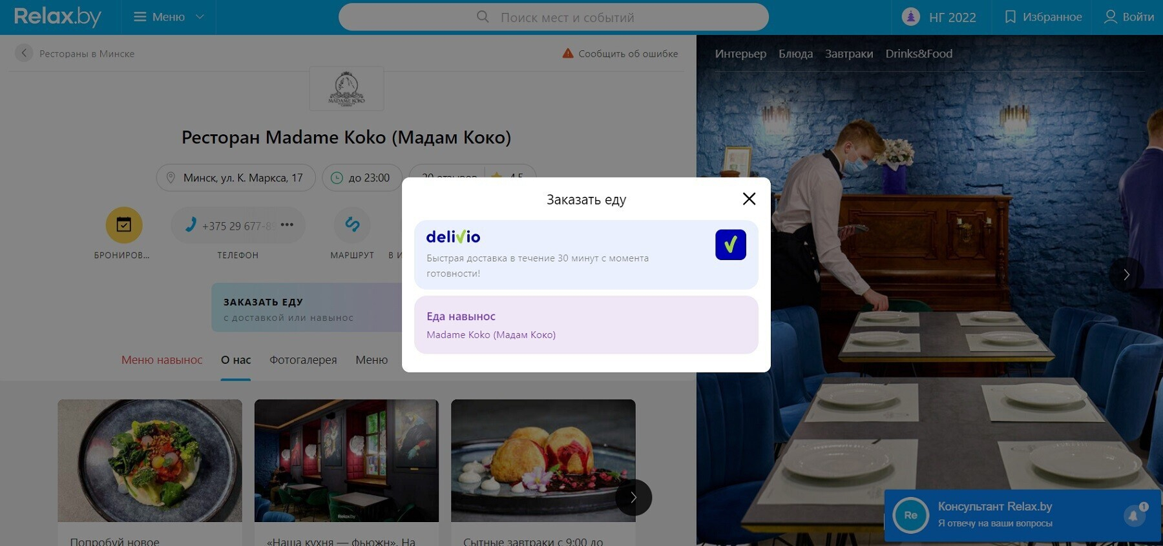Switch to the Фотогалерея tab

click(x=303, y=360)
